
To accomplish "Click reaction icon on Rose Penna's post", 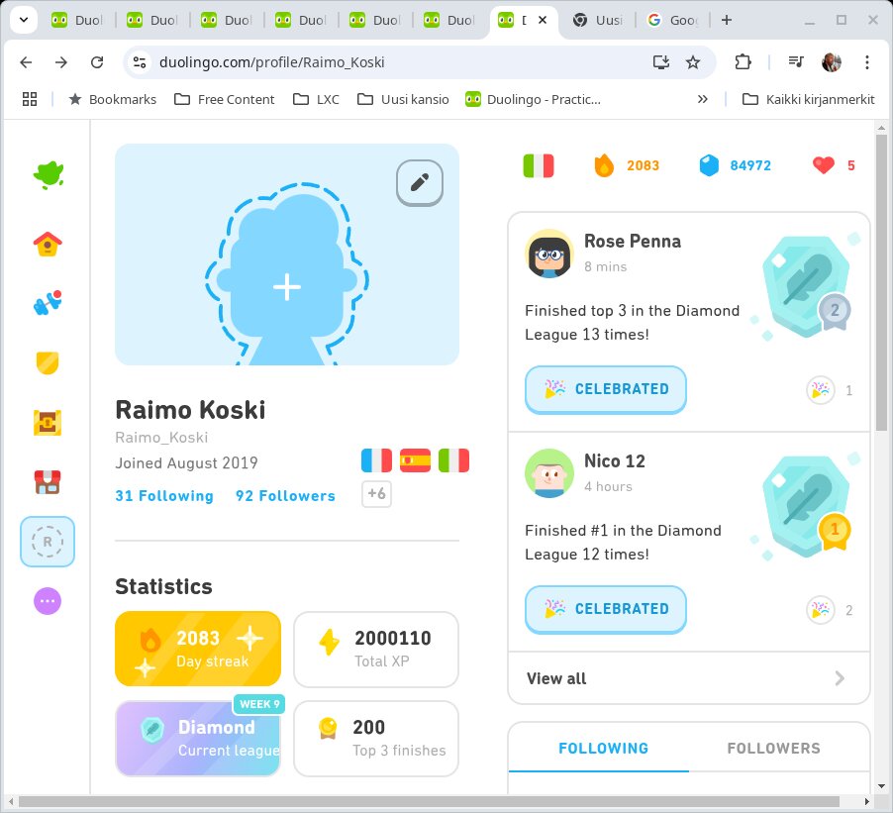I will [x=821, y=390].
